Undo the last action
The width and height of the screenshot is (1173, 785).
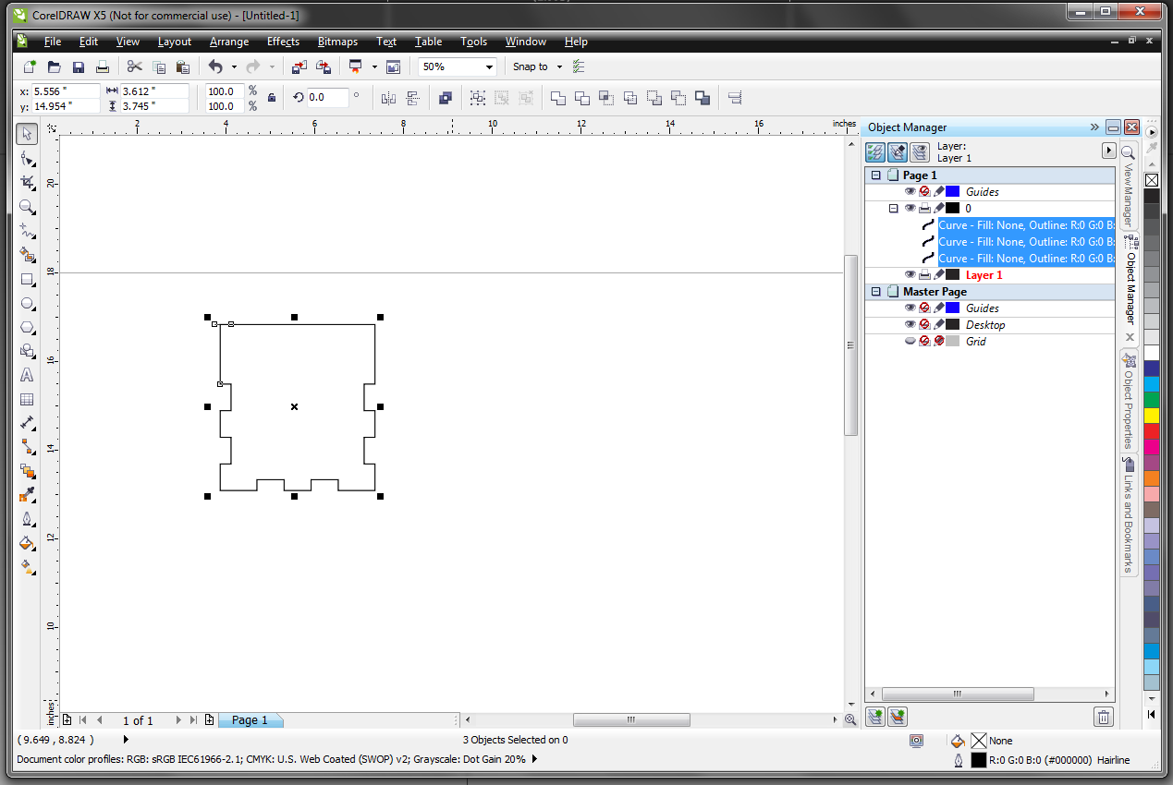[x=216, y=66]
